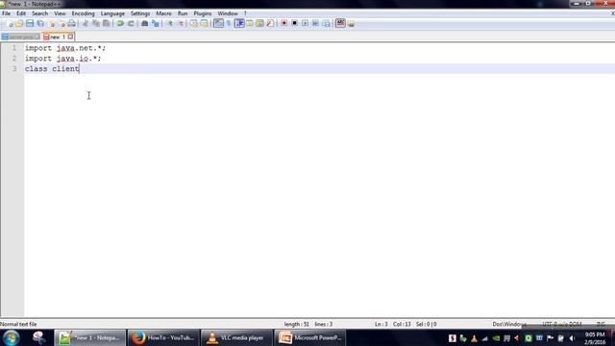Screen dimensions: 615x346
Task: Open the Settings menu
Action: tap(140, 13)
